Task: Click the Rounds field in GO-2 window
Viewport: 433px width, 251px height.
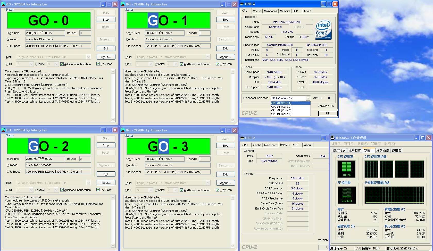Action: (85, 159)
